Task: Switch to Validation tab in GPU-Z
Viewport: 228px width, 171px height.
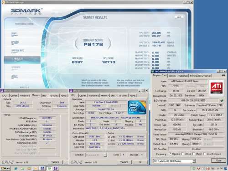Action: click(183, 76)
